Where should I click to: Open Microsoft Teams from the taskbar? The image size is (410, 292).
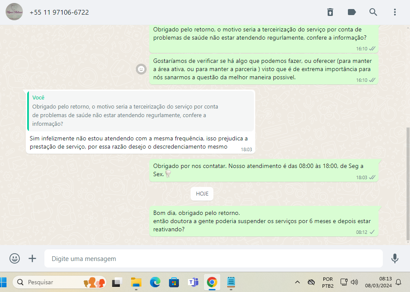point(193,282)
